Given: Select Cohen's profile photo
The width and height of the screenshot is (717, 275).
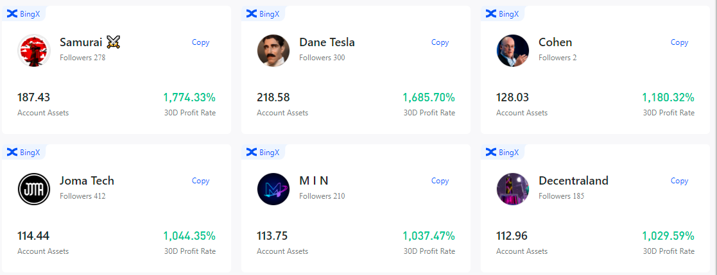Looking at the screenshot, I should pos(513,51).
